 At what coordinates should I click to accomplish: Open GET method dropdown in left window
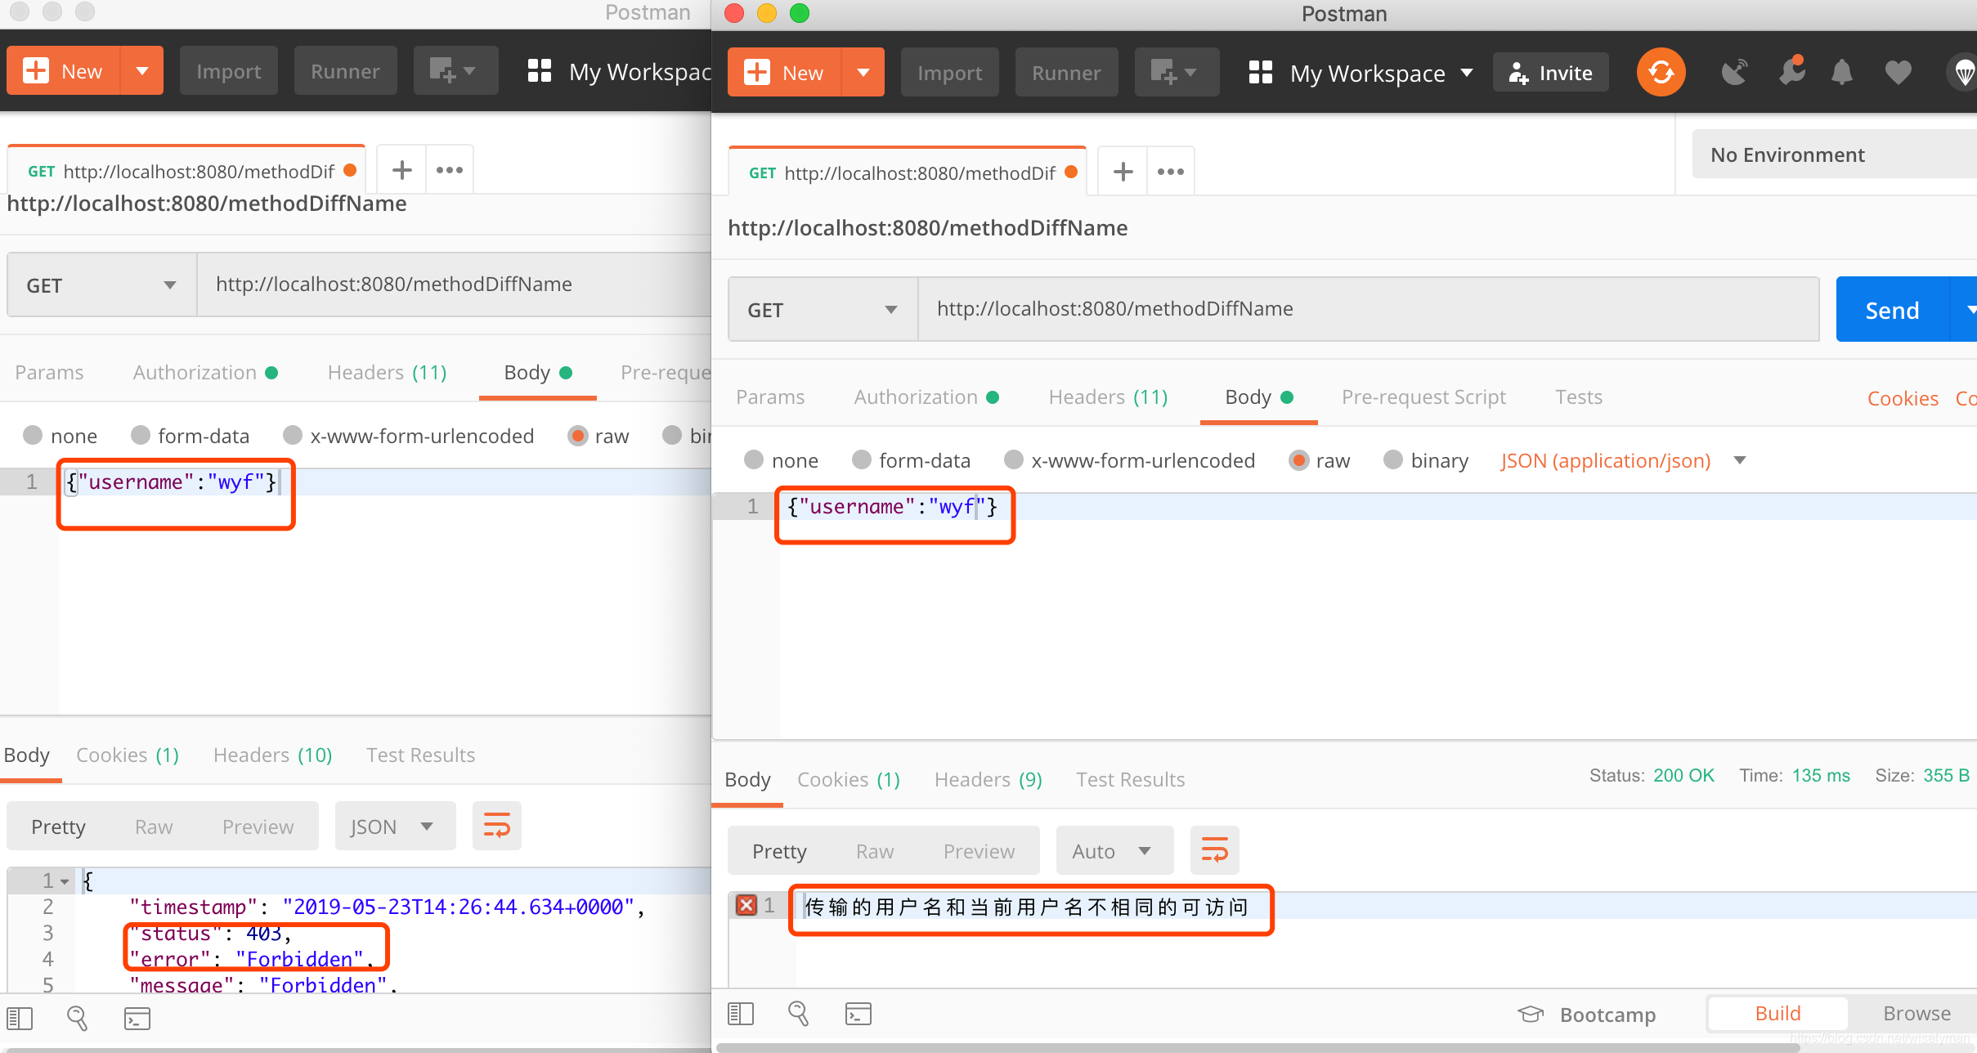tap(101, 285)
